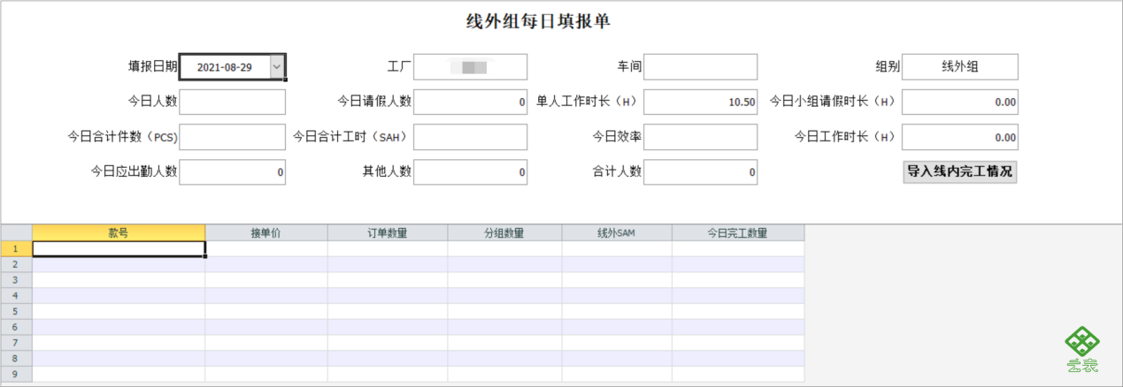This screenshot has width=1123, height=387.
Task: Click the 今日完工数量 cell in row 1
Action: coord(738,249)
